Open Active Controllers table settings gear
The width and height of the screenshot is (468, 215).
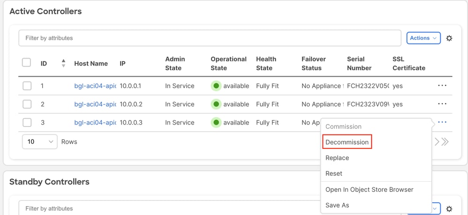(449, 38)
